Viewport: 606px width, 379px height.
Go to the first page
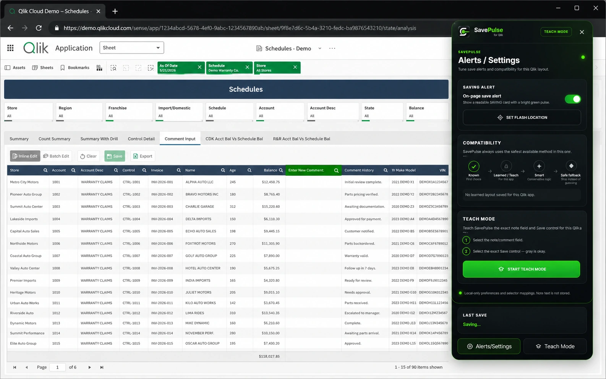point(15,368)
